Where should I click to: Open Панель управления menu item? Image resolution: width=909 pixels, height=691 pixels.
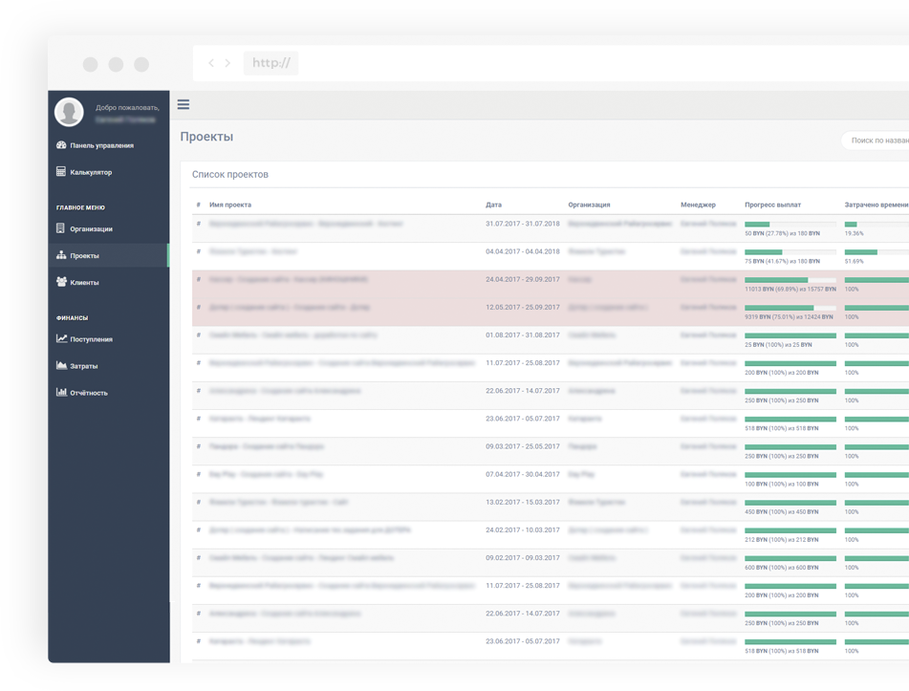click(102, 145)
